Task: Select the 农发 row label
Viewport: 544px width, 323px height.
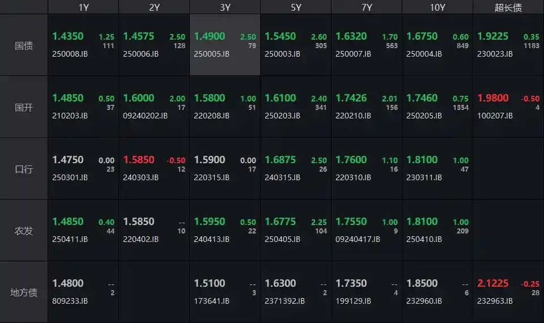Action: (24, 231)
